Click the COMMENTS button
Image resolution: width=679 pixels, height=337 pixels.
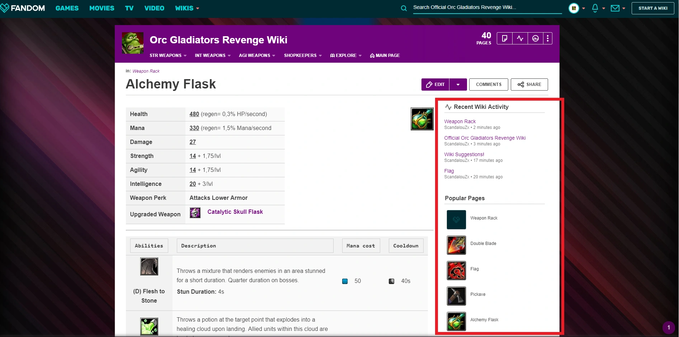[489, 85]
